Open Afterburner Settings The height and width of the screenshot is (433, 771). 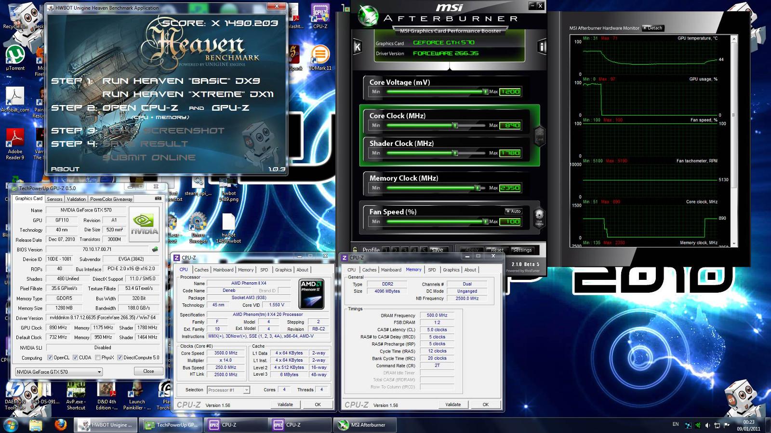pyautogui.click(x=522, y=250)
